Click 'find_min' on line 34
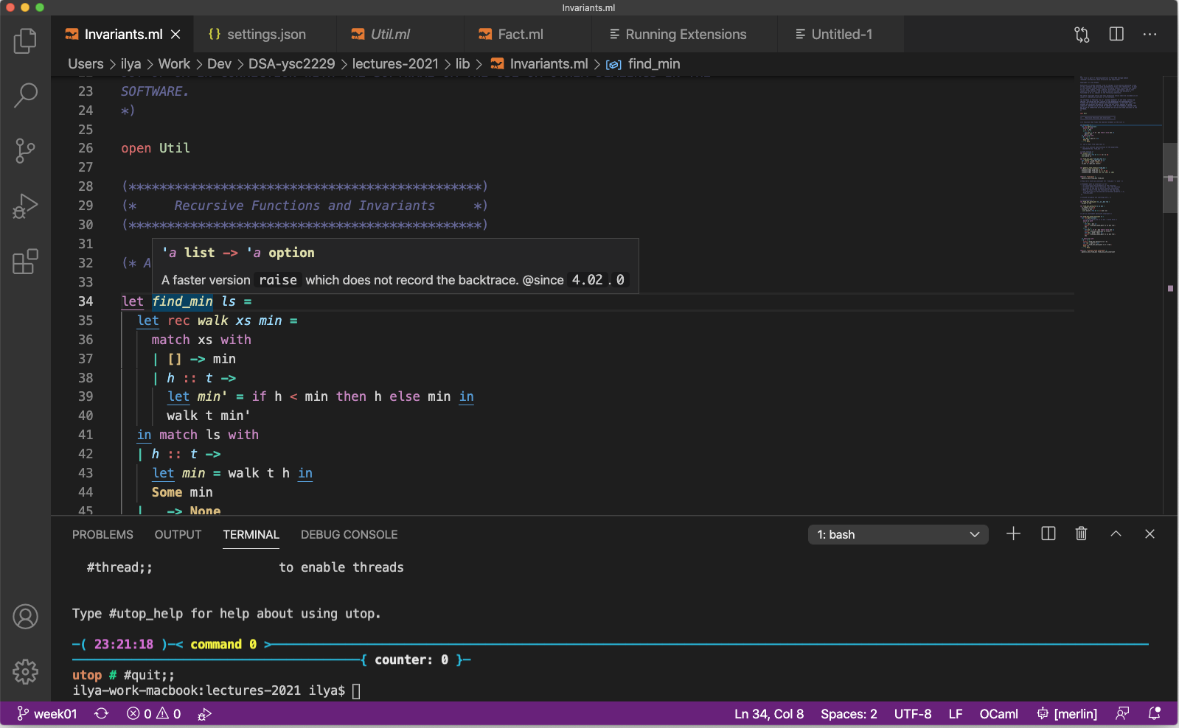 (x=182, y=301)
